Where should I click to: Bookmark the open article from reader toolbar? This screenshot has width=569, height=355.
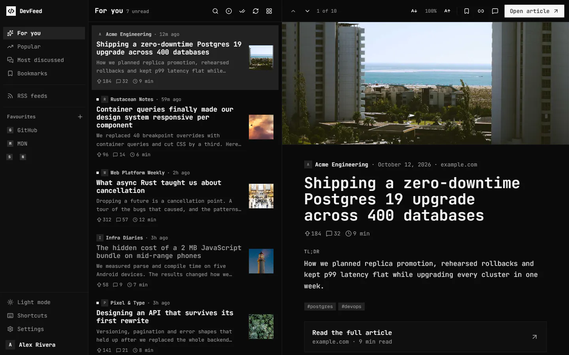[467, 11]
